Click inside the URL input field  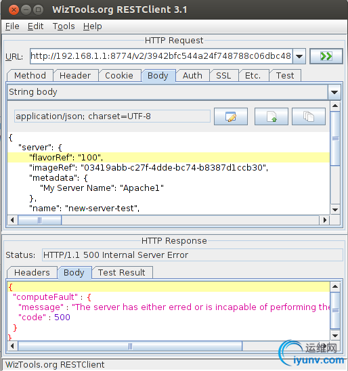point(161,56)
